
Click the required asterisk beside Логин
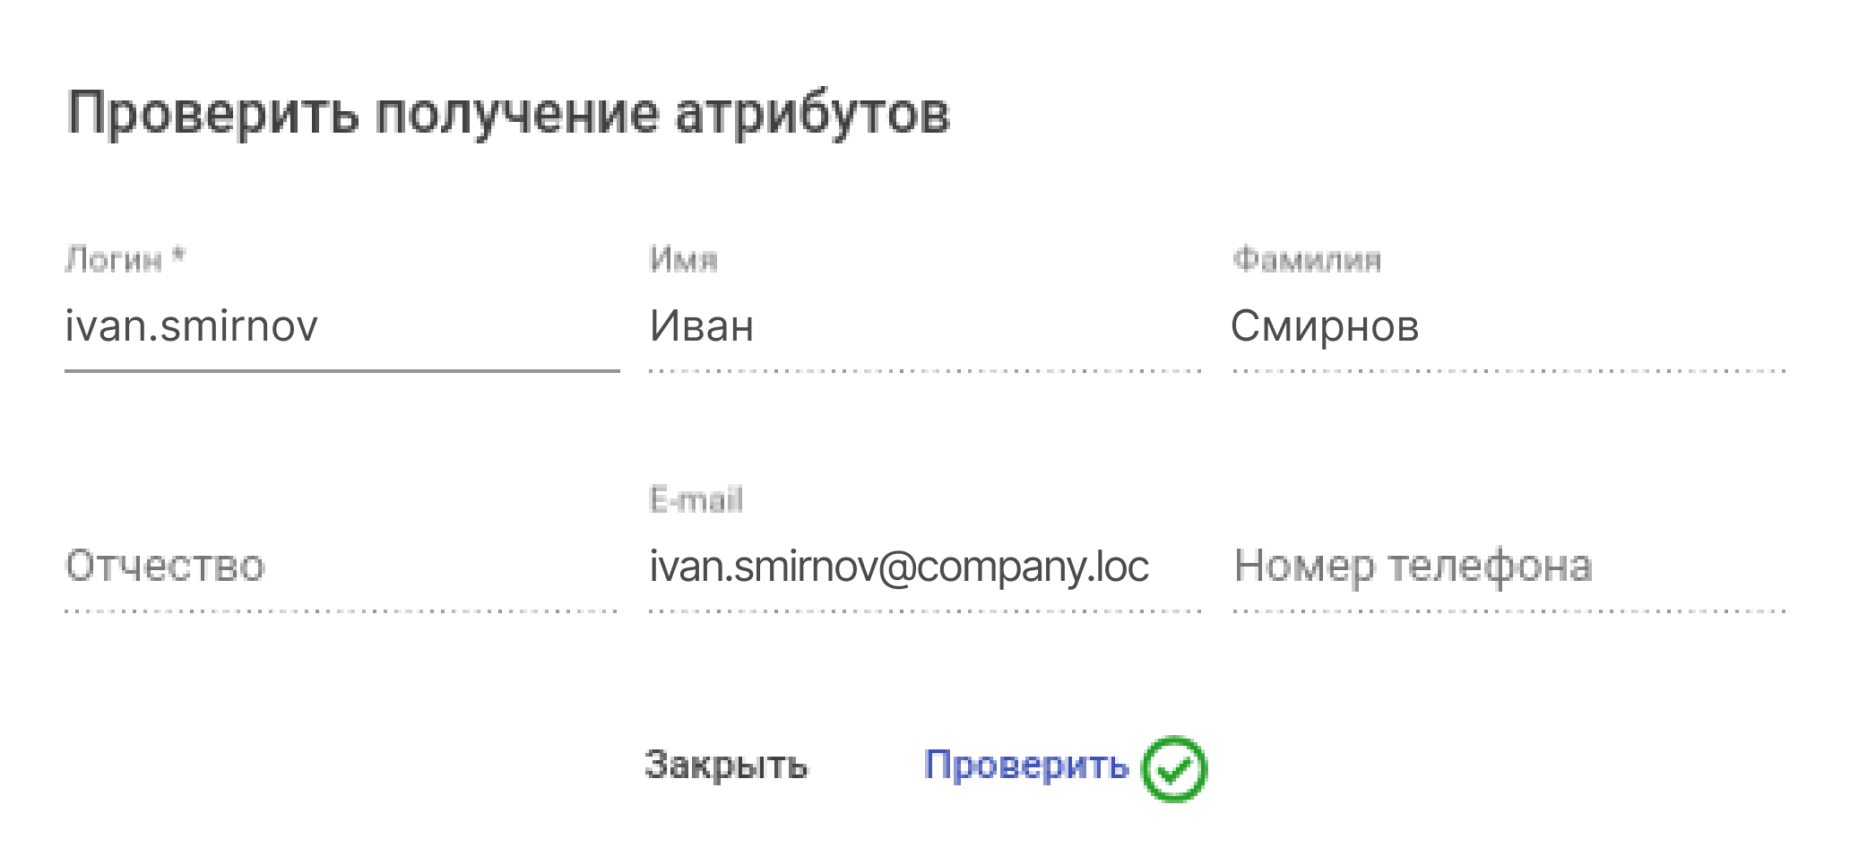point(178,257)
